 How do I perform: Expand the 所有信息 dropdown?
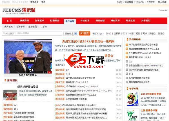coord(71,34)
